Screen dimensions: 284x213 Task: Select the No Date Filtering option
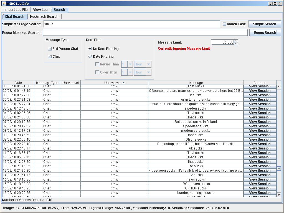click(x=90, y=49)
